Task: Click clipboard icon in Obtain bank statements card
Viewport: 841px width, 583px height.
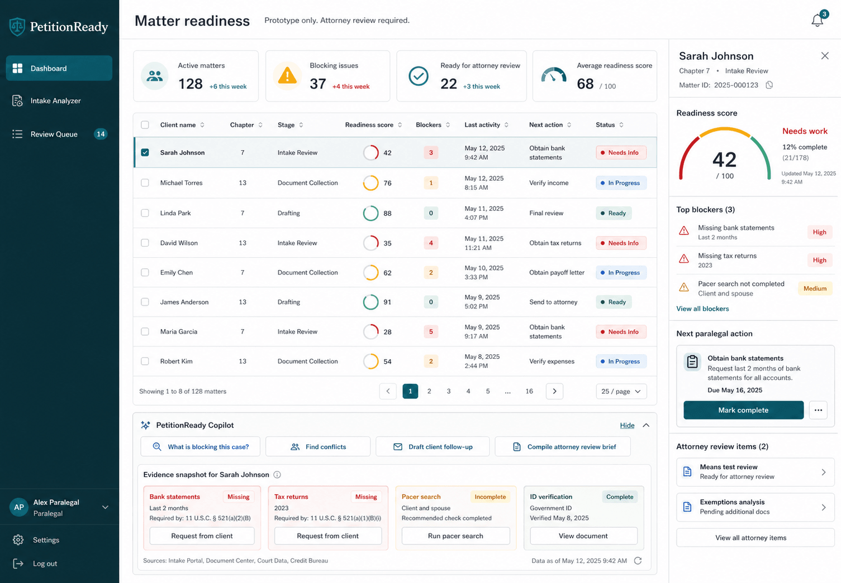Action: click(692, 362)
